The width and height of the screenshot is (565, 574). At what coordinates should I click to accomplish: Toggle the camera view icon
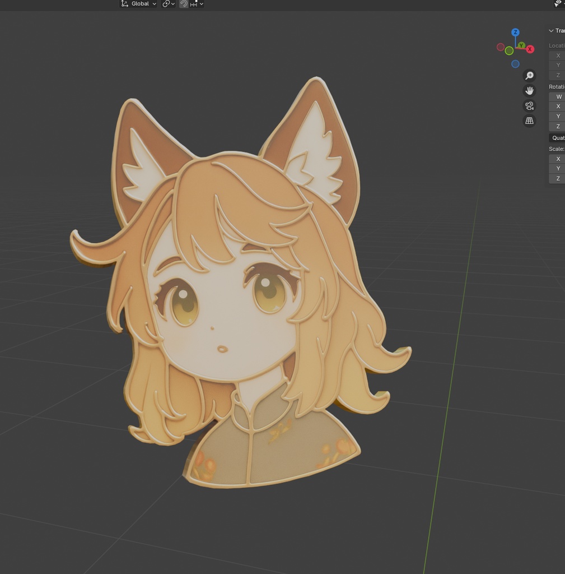(x=530, y=105)
